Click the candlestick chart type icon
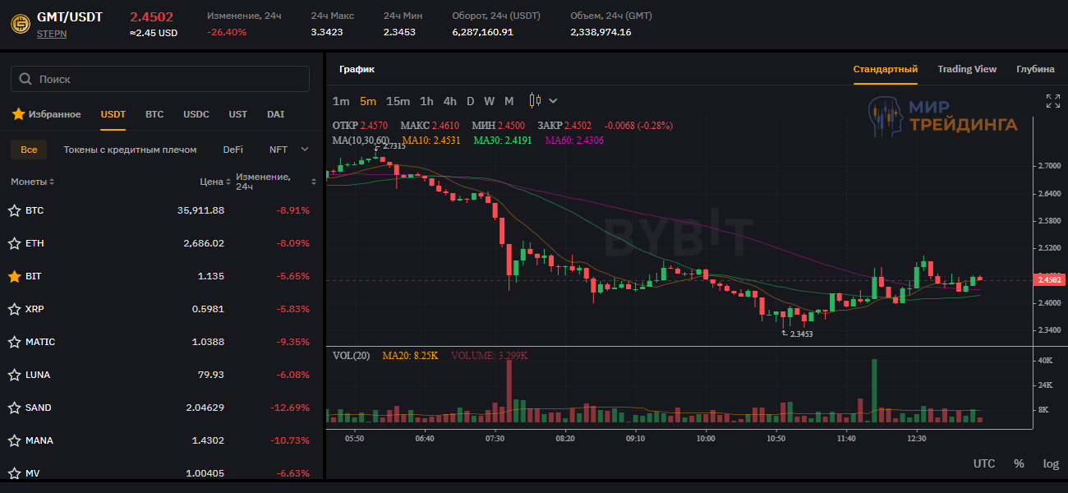Viewport: 1068px width, 493px height. click(x=535, y=101)
